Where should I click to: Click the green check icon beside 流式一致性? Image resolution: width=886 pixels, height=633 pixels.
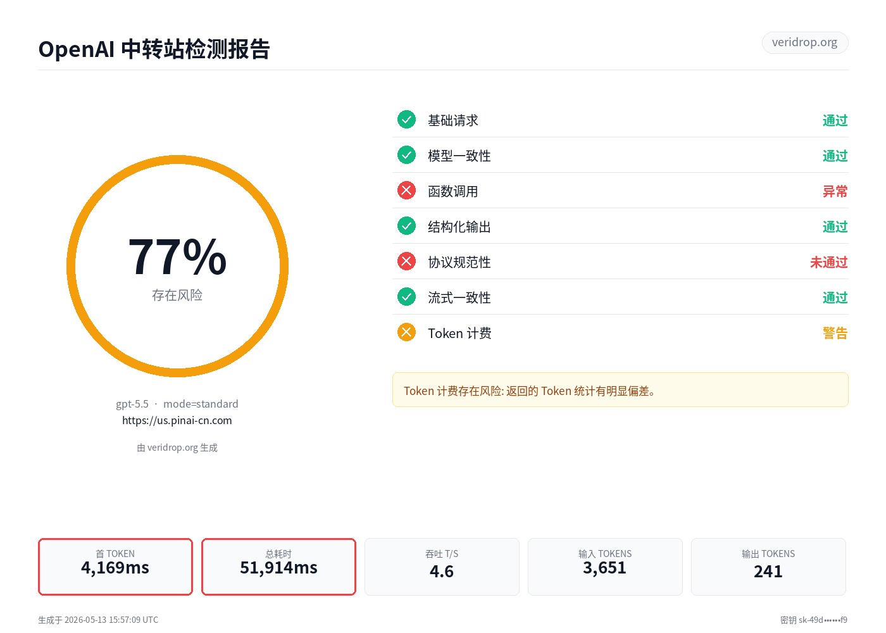406,297
